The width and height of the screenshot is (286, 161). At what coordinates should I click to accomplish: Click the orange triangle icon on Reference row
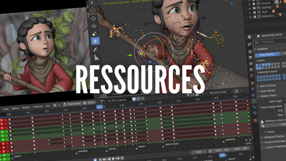pos(280,15)
